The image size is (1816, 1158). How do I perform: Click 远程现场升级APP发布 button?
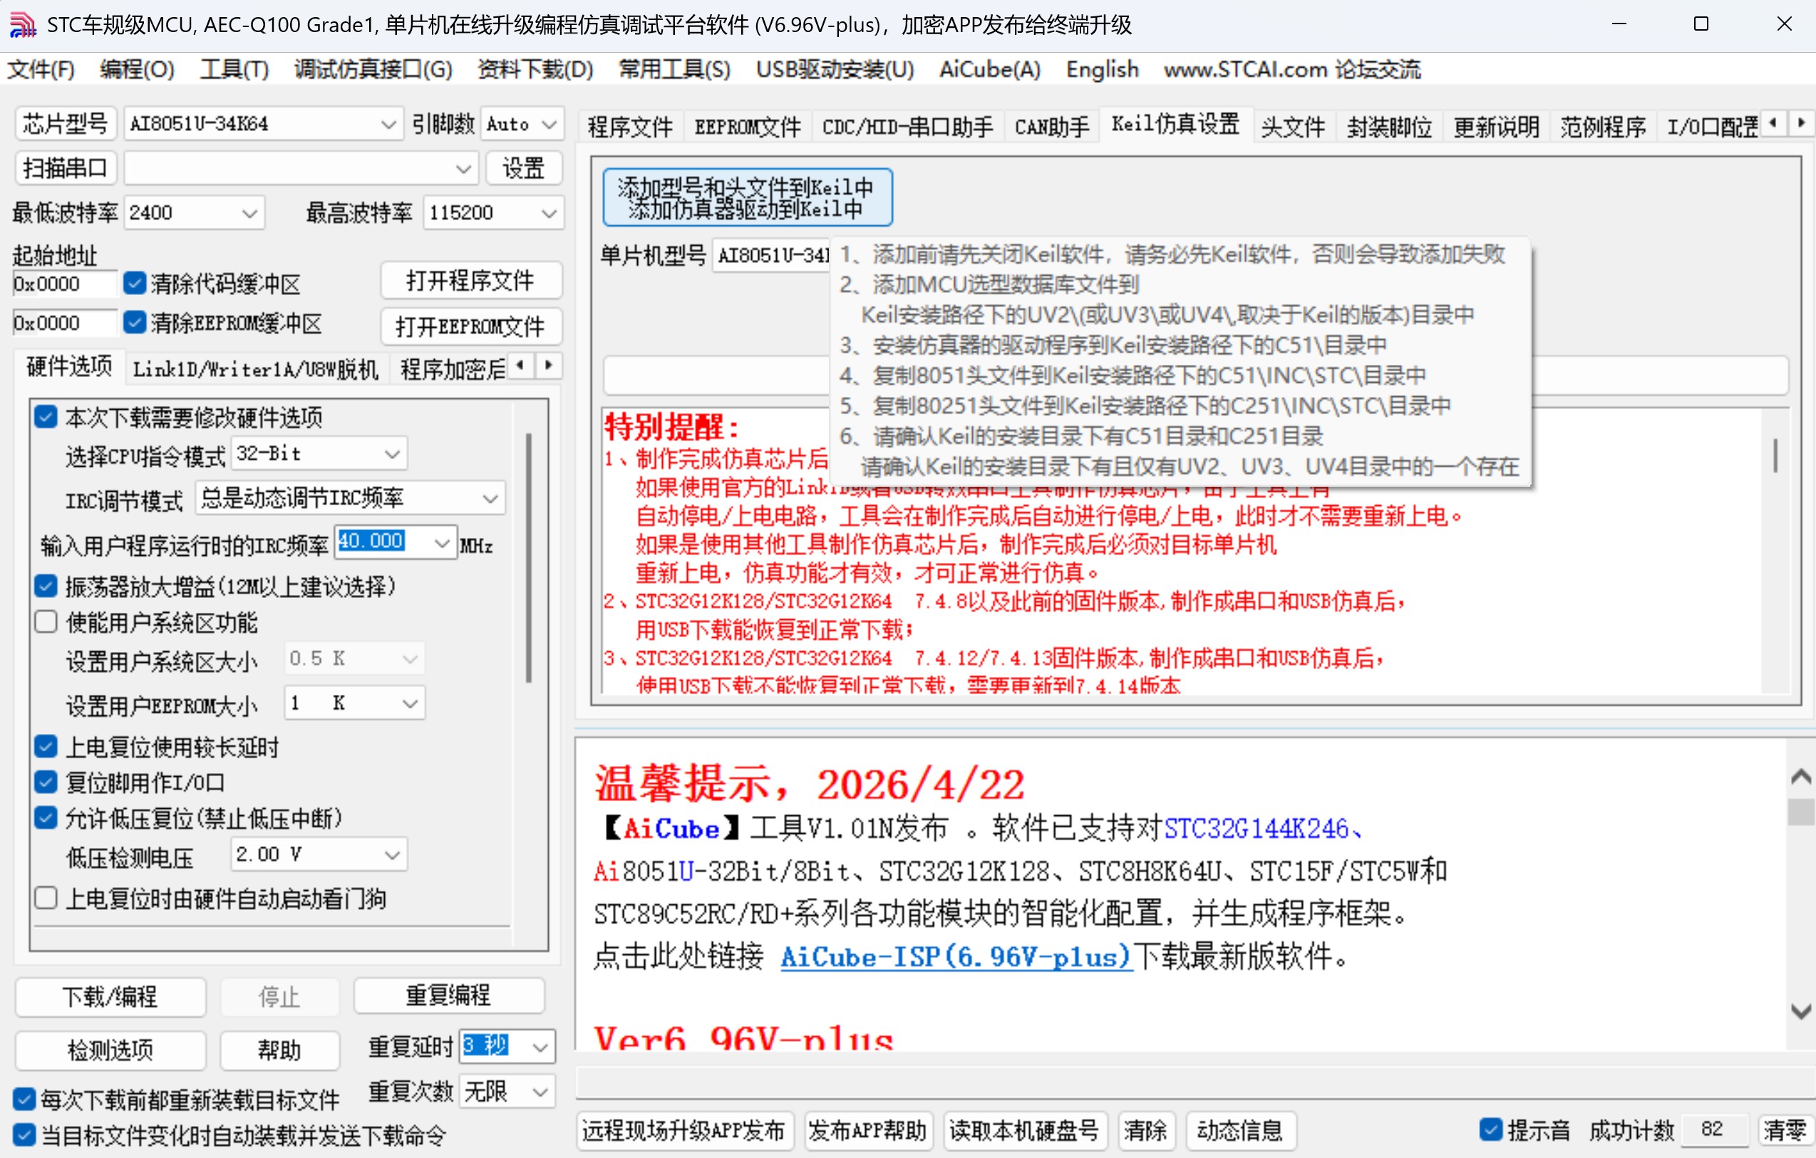tap(685, 1129)
